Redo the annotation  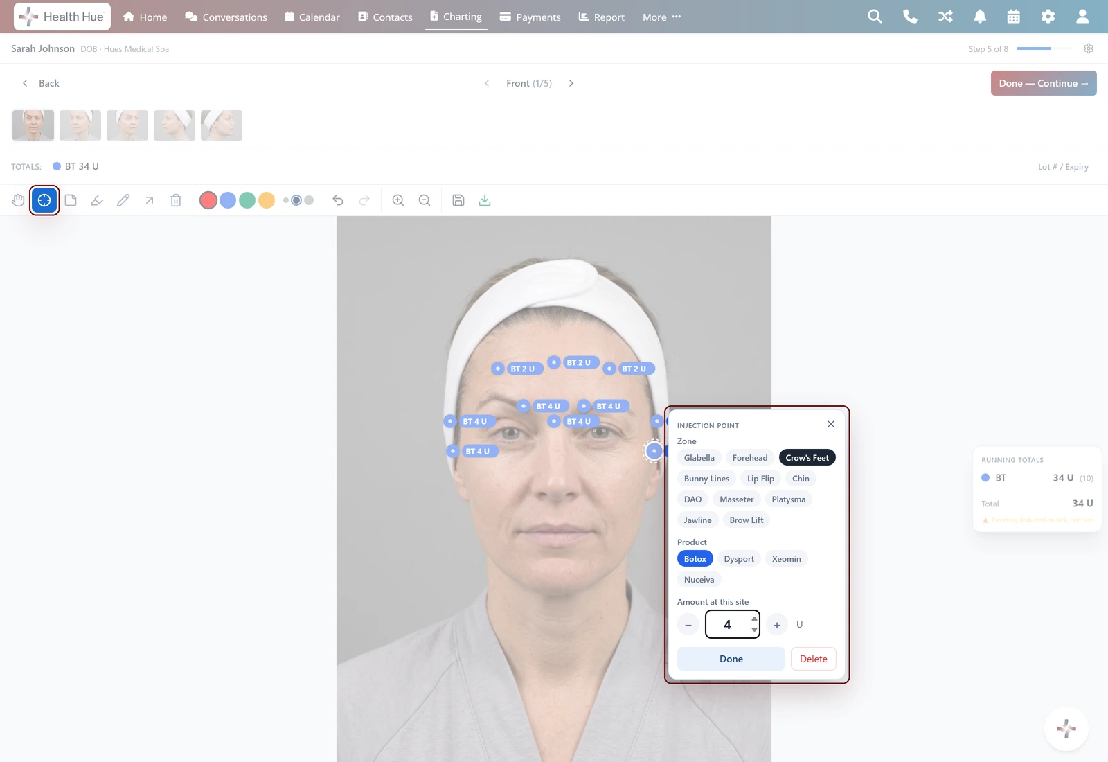(364, 200)
